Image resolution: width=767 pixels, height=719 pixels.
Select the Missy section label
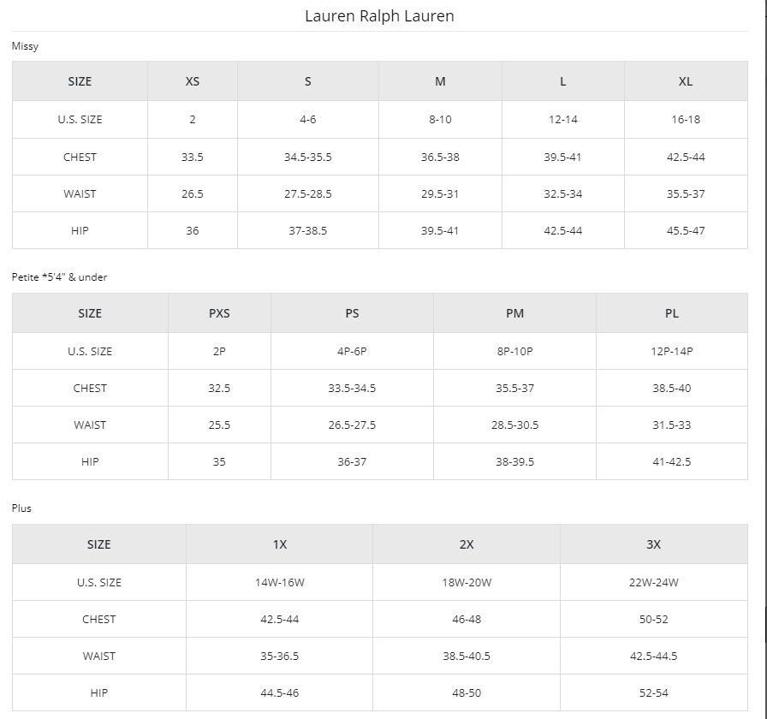[x=25, y=46]
